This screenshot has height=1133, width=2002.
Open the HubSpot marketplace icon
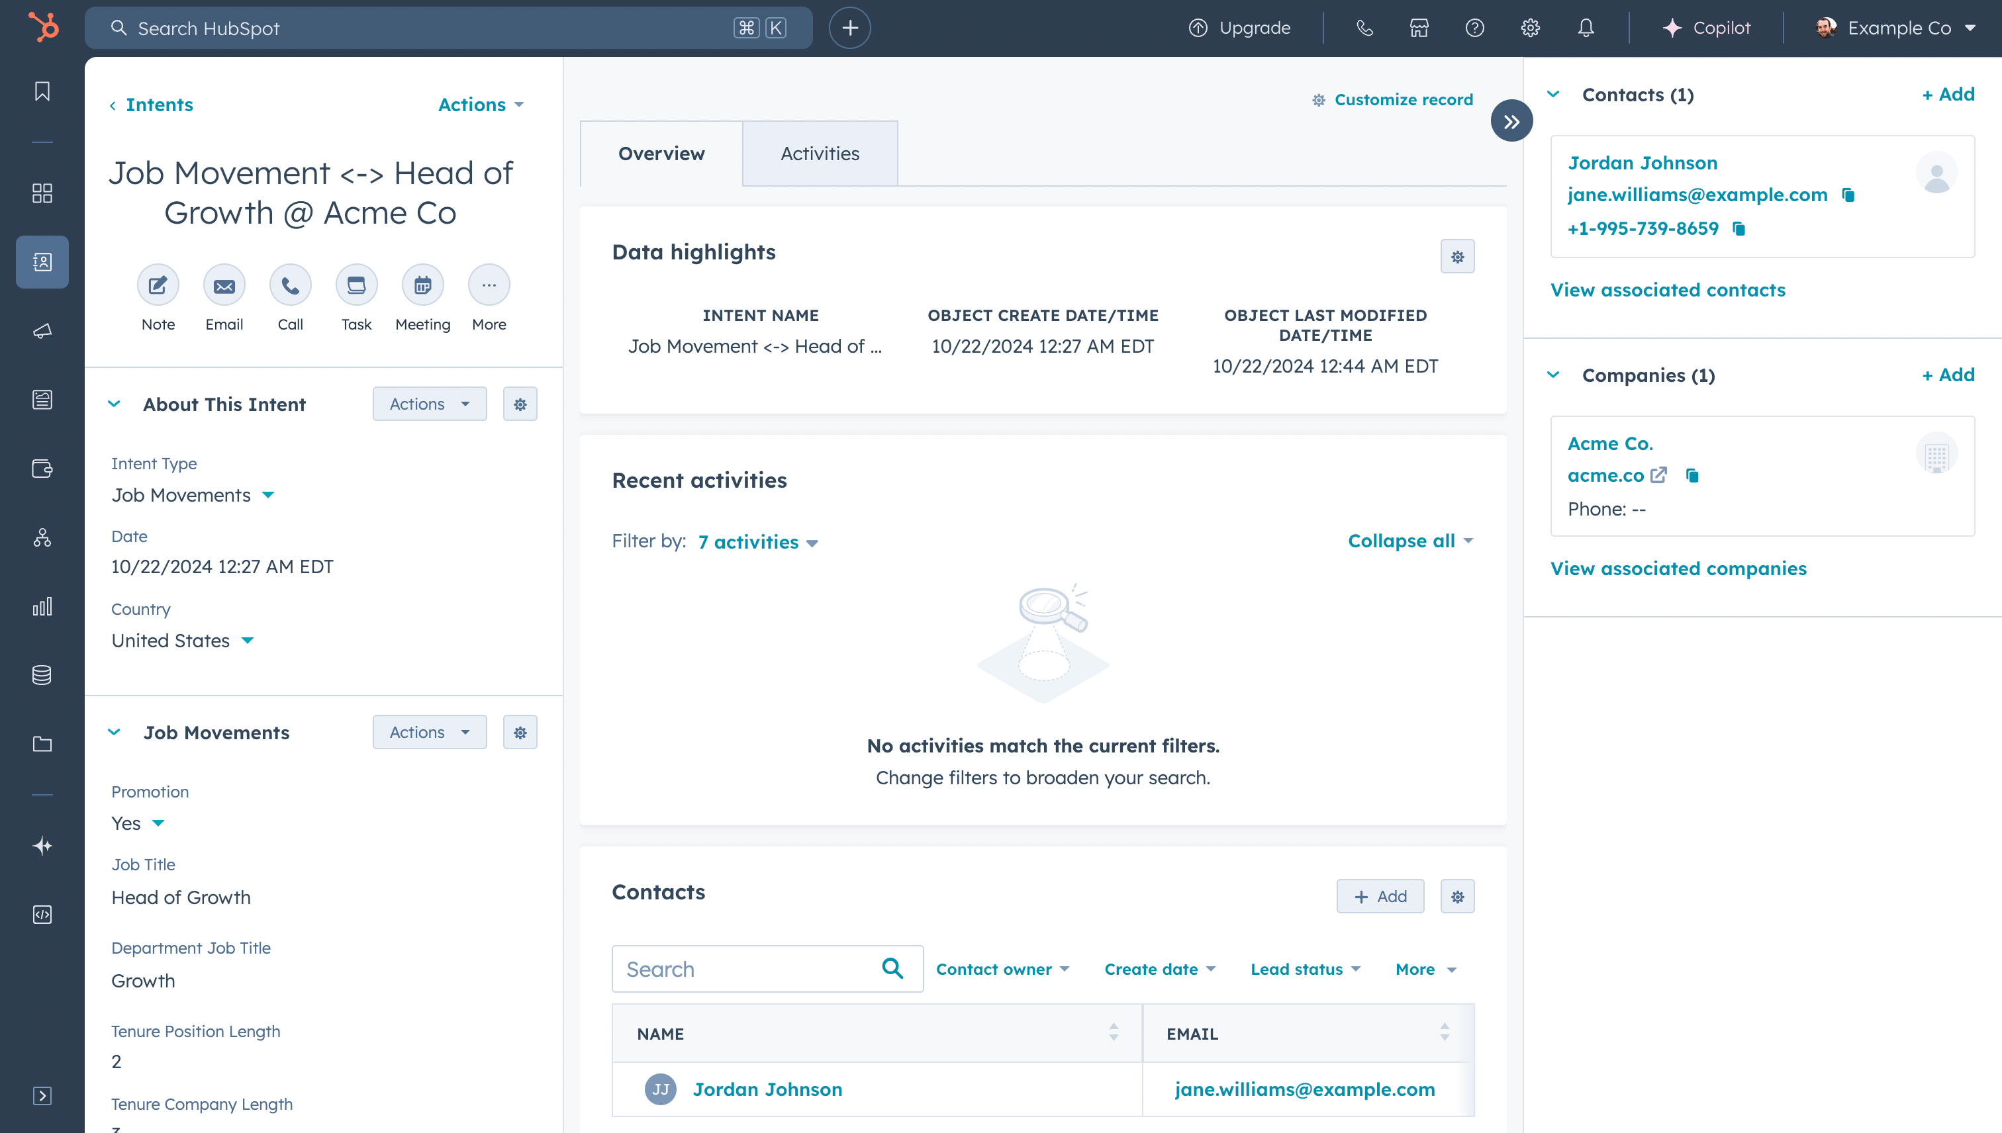pyautogui.click(x=1419, y=28)
